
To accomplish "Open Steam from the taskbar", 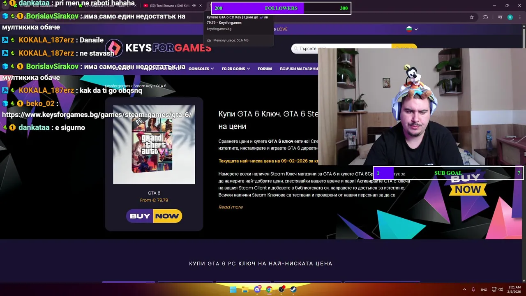I will (293, 289).
